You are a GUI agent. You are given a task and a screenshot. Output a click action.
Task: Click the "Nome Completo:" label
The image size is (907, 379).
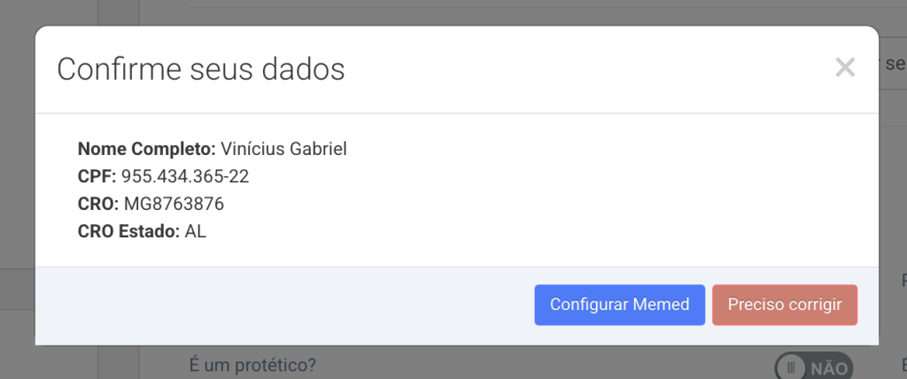146,149
